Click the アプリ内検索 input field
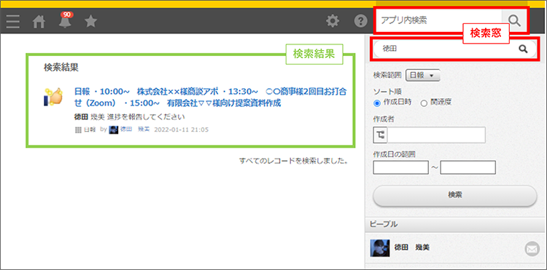This screenshot has width=547, height=270. click(x=439, y=20)
